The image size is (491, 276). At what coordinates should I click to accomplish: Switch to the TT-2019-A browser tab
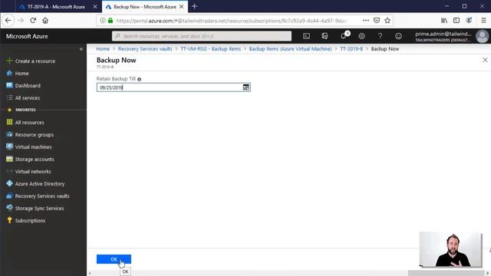(56, 7)
